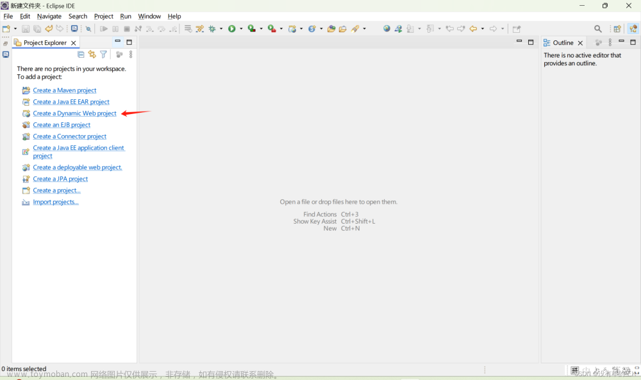Click the New Dynamic Web Project toolbar icon
This screenshot has height=380, width=641.
(x=292, y=29)
